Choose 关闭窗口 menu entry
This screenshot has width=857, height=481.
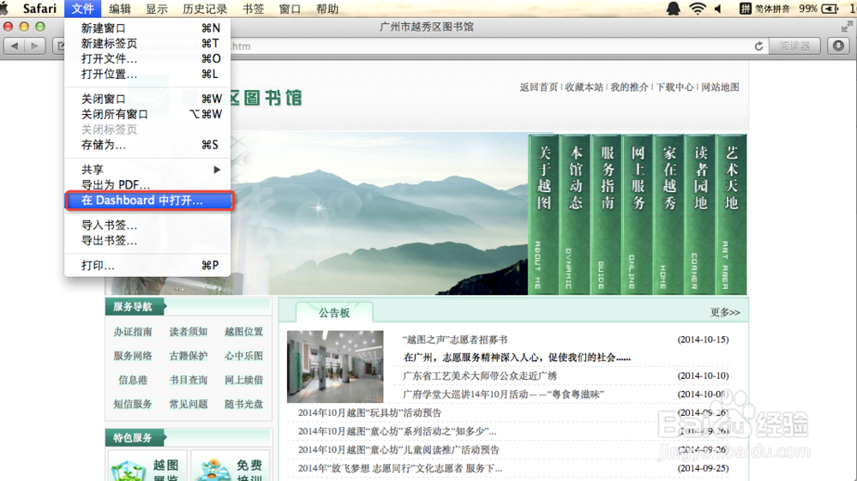point(147,99)
